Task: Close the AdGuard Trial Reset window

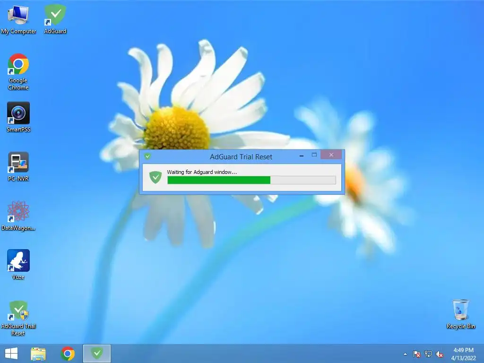Action: coord(331,155)
